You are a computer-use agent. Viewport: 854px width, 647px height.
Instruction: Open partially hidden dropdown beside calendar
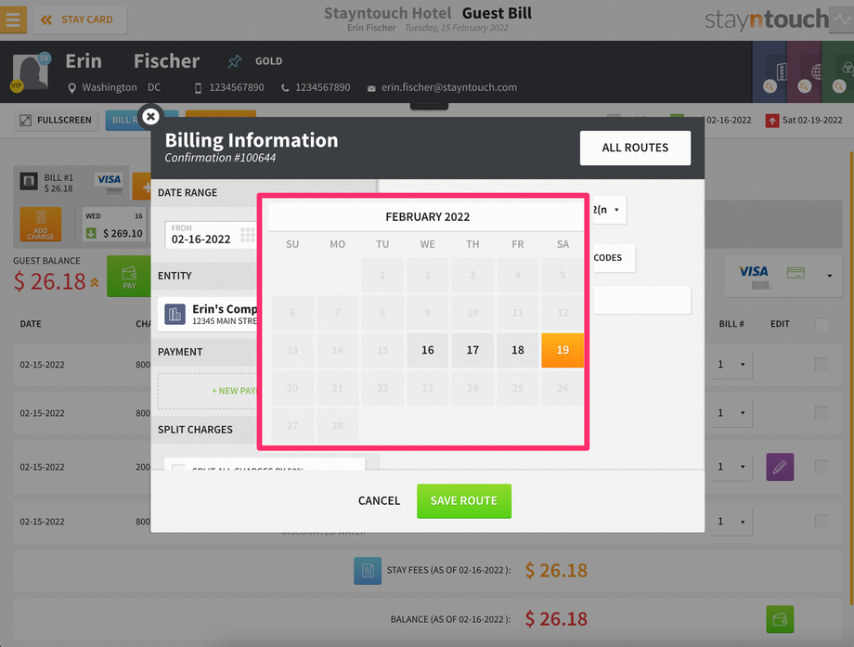pos(608,210)
